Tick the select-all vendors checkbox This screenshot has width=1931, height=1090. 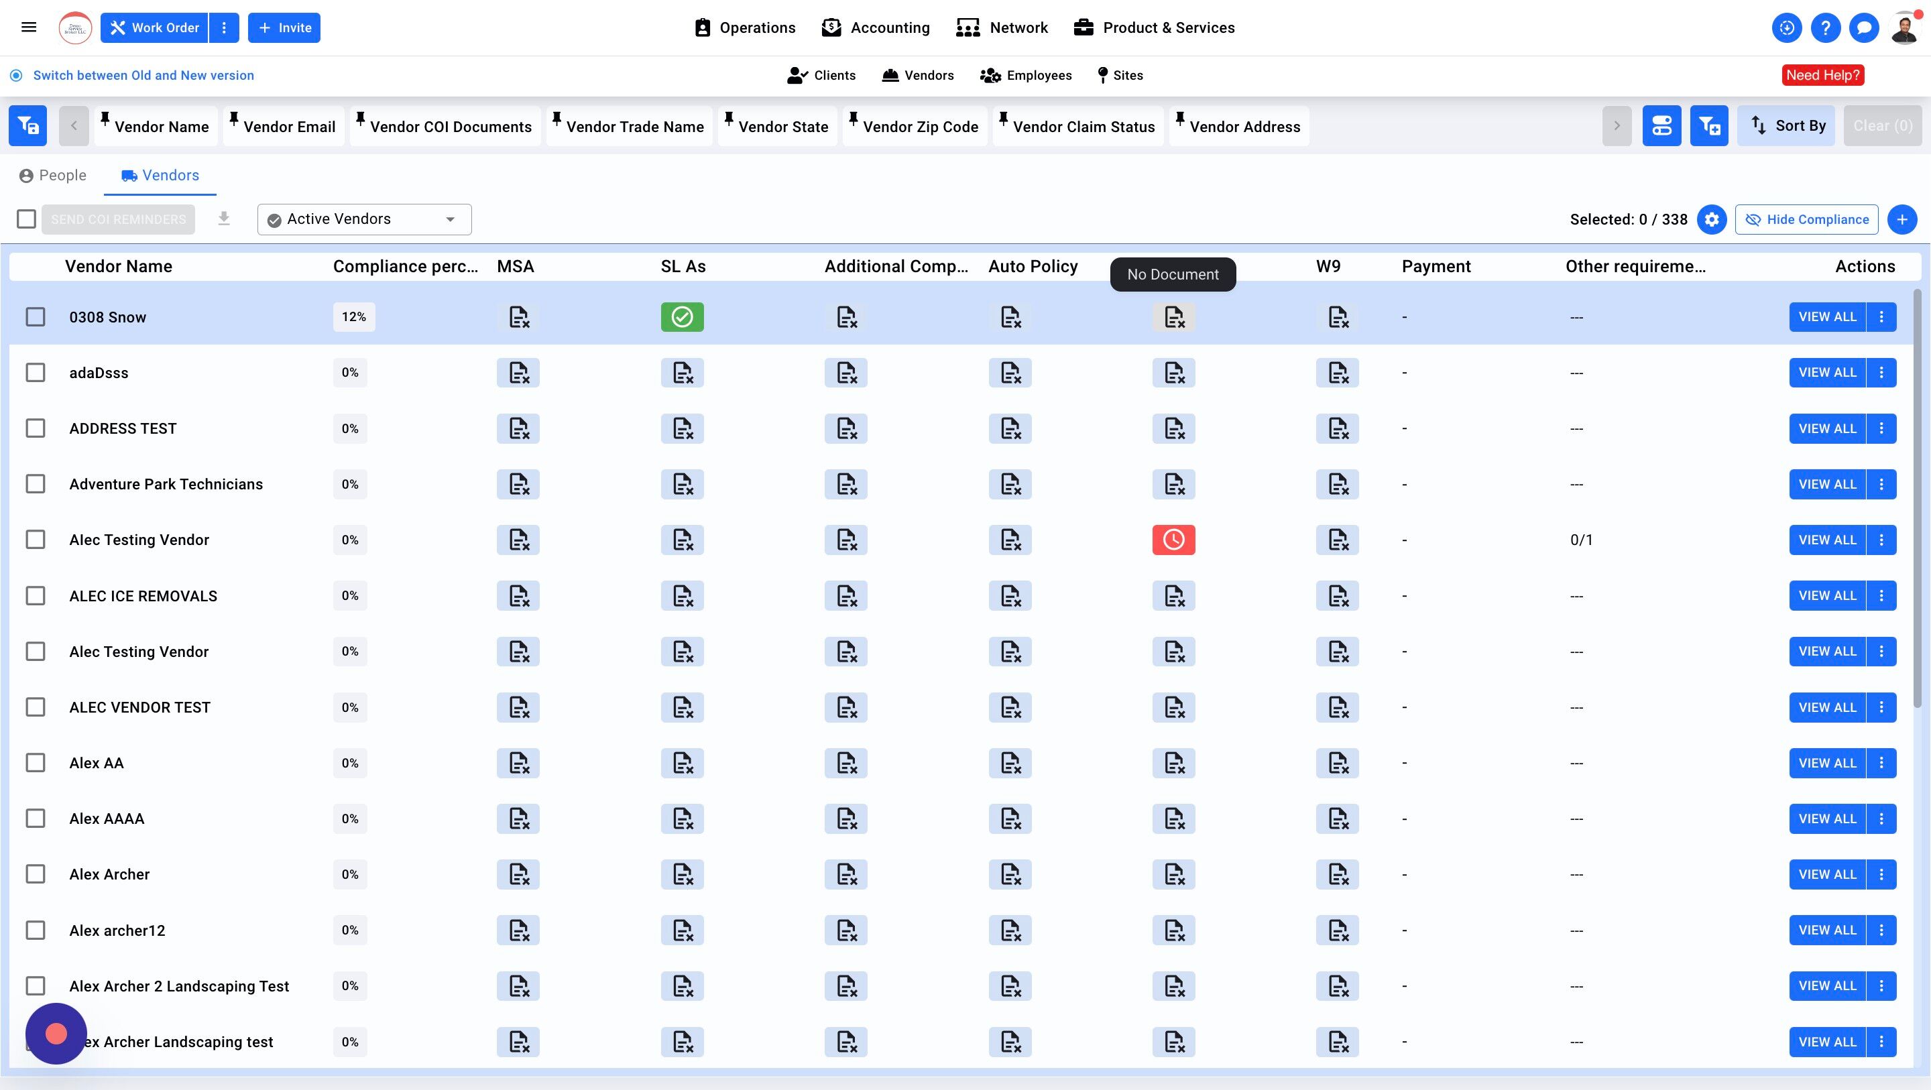(x=26, y=219)
